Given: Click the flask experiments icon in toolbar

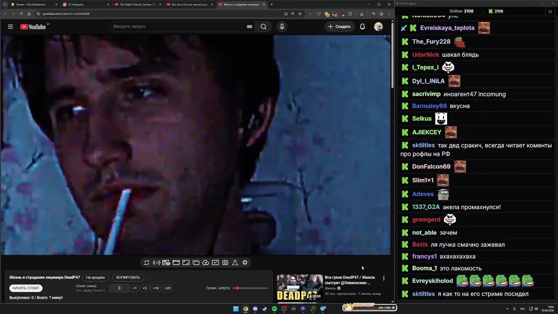Looking at the screenshot, I should pyautogui.click(x=235, y=263).
